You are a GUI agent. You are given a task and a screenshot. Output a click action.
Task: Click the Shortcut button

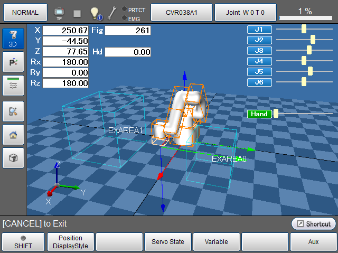tap(314, 224)
